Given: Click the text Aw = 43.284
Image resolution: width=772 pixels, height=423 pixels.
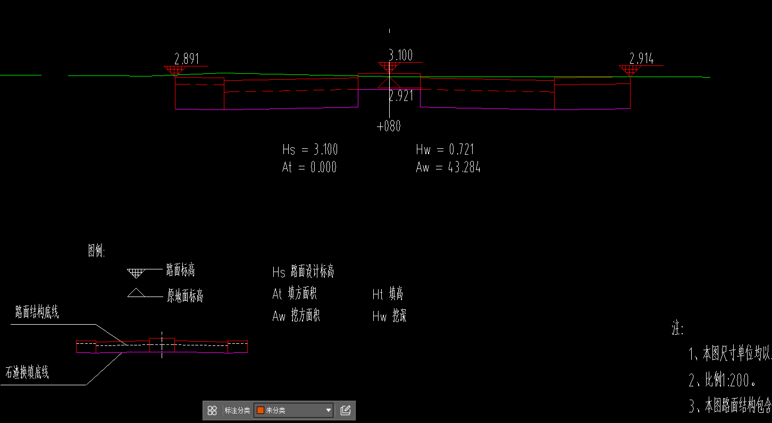Looking at the screenshot, I should tap(448, 167).
